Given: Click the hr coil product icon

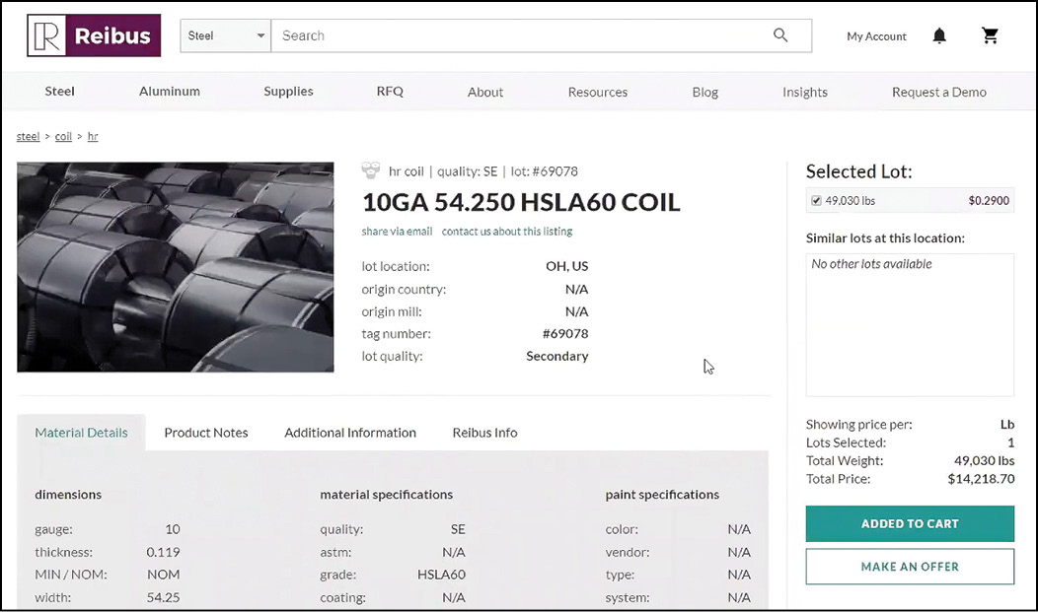Looking at the screenshot, I should pos(371,171).
